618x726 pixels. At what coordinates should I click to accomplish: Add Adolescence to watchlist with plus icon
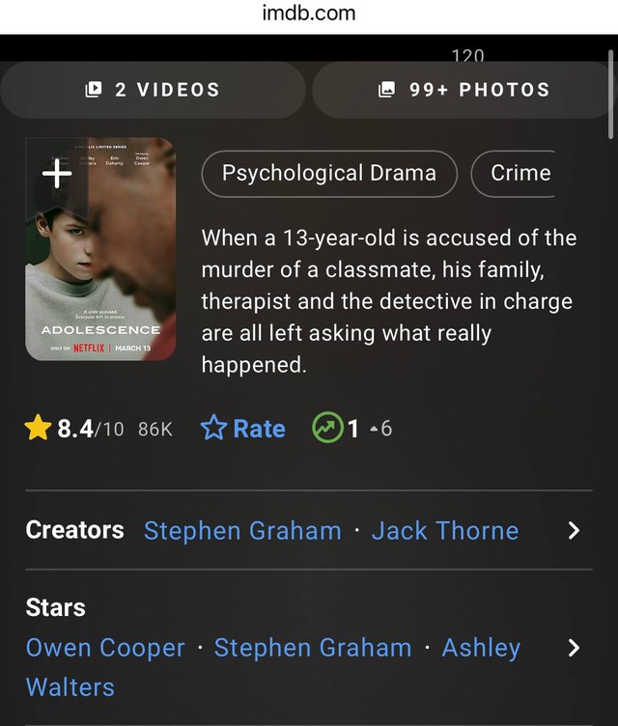(x=57, y=174)
